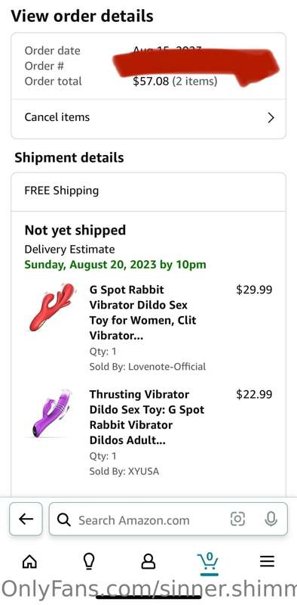The width and height of the screenshot is (297, 605).
Task: Open the red product thumbnail image
Action: point(52,307)
